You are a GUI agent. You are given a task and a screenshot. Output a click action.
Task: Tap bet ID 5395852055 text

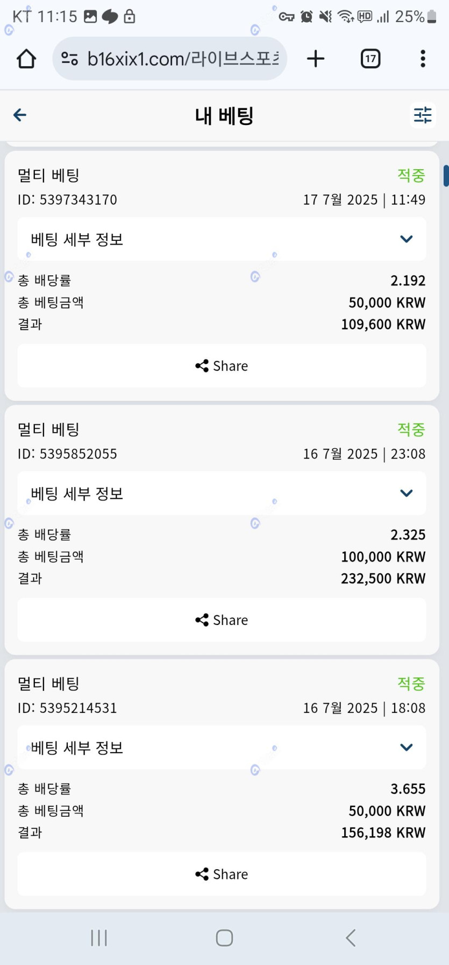point(67,454)
